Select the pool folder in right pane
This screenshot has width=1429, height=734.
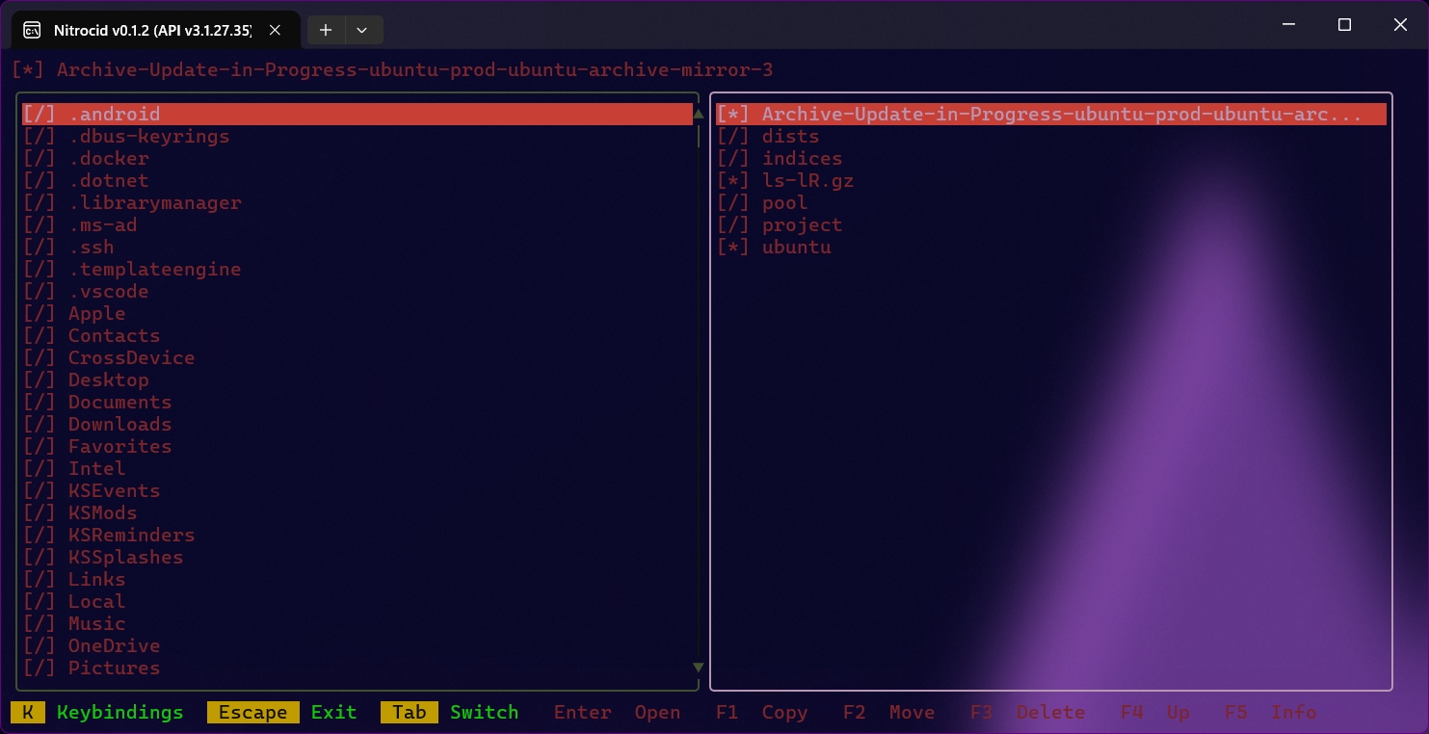point(784,202)
